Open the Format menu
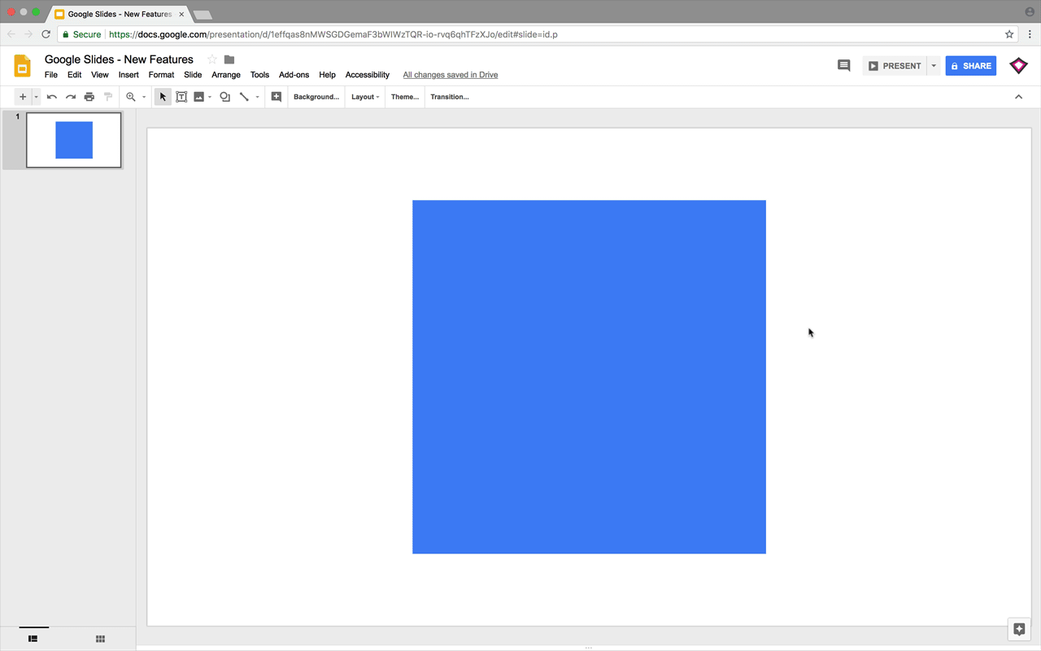Viewport: 1041px width, 651px height. (162, 75)
